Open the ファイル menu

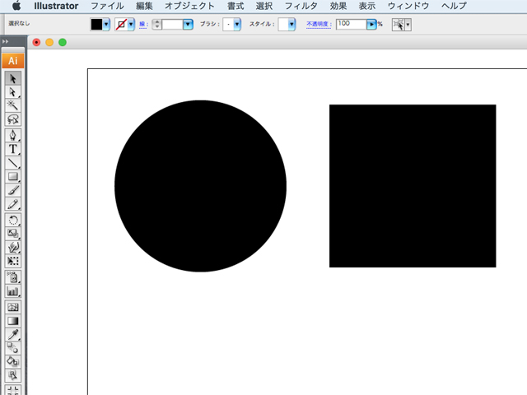pyautogui.click(x=107, y=6)
